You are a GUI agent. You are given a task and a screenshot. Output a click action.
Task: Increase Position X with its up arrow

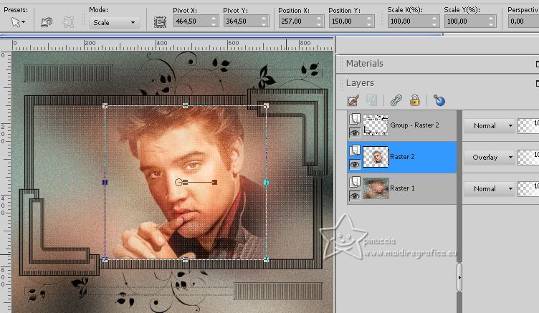click(x=319, y=19)
